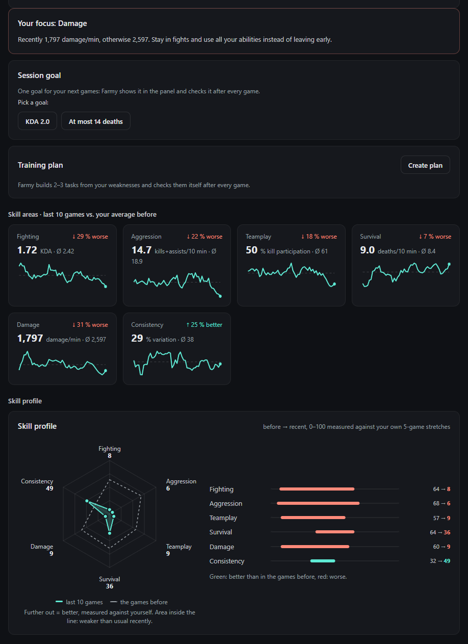468x644 pixels.
Task: Click the '18 % worse' Teamplay indicator
Action: (x=319, y=237)
